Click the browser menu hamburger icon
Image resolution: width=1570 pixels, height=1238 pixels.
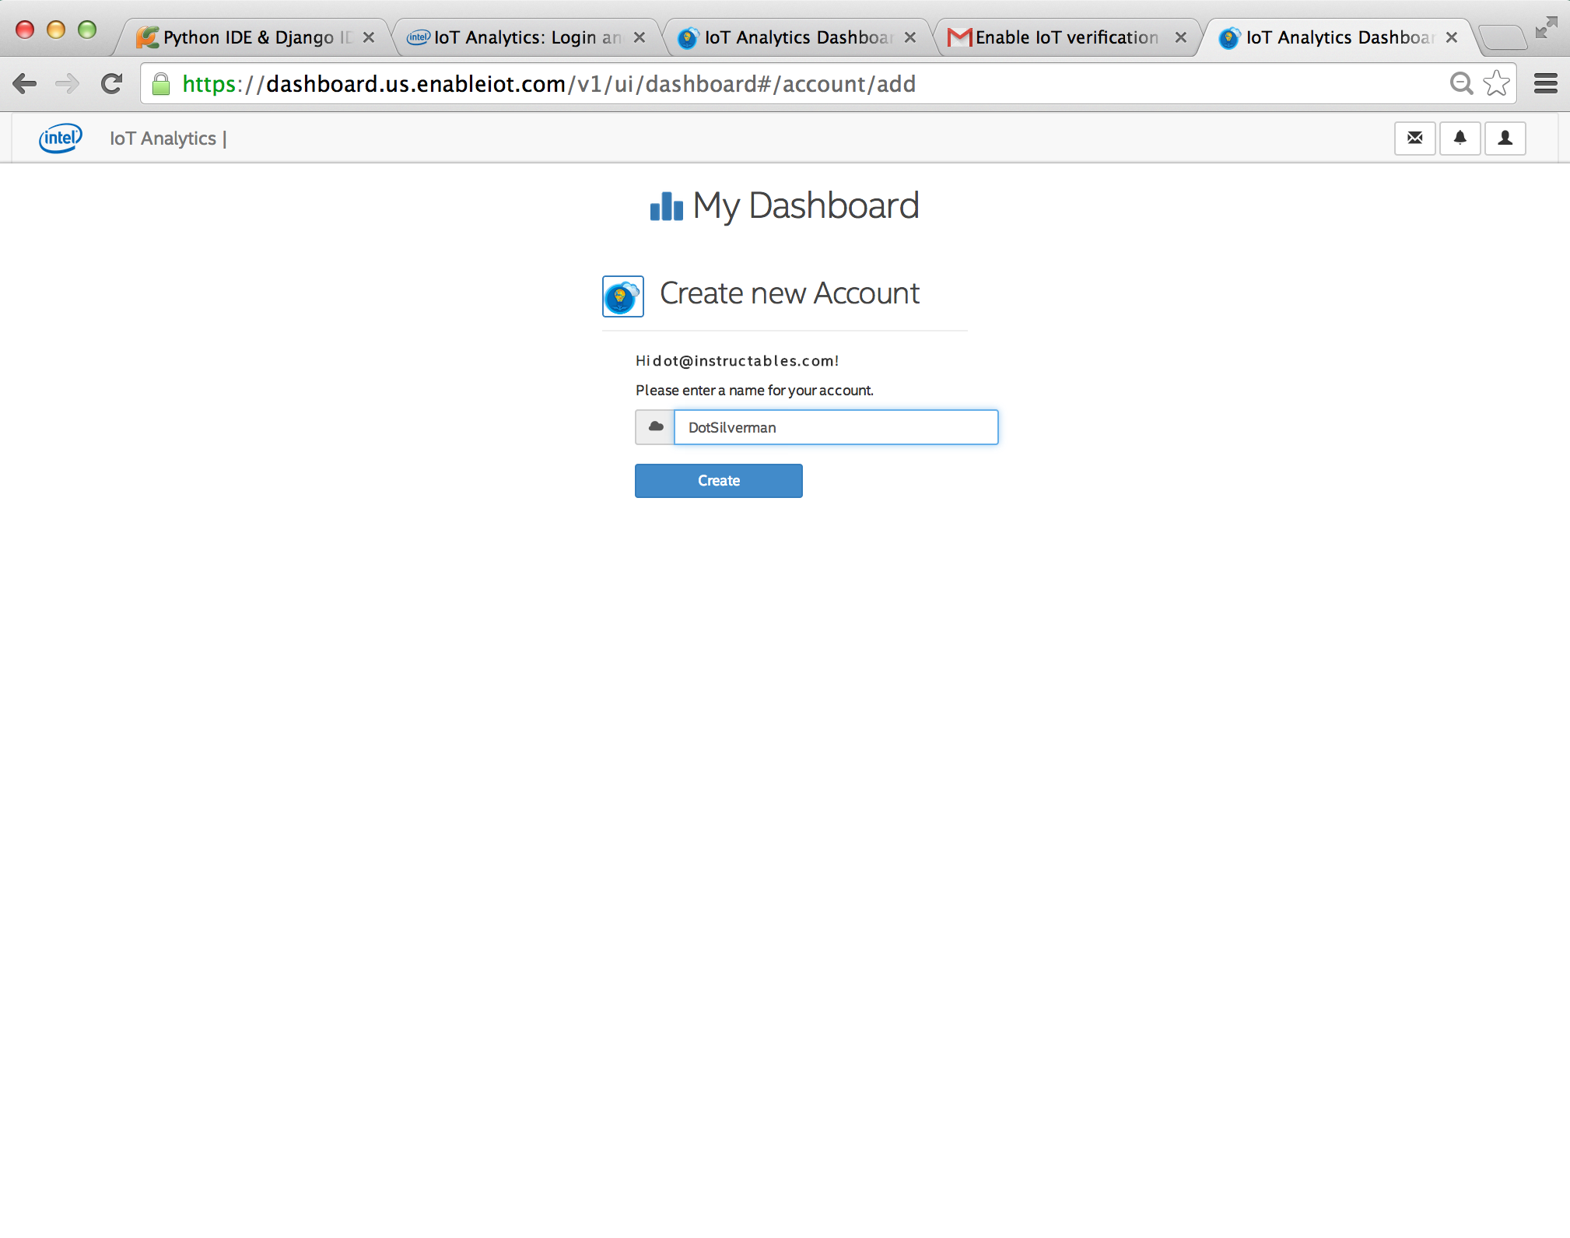coord(1546,84)
